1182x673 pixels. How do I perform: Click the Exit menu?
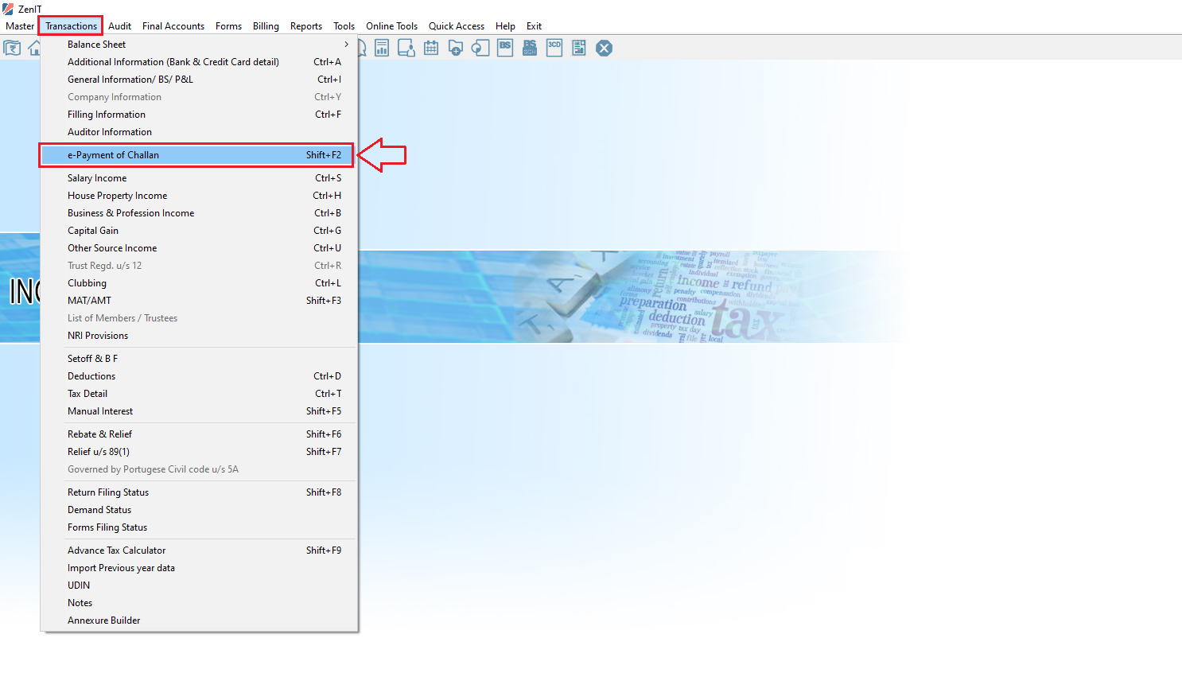tap(534, 26)
